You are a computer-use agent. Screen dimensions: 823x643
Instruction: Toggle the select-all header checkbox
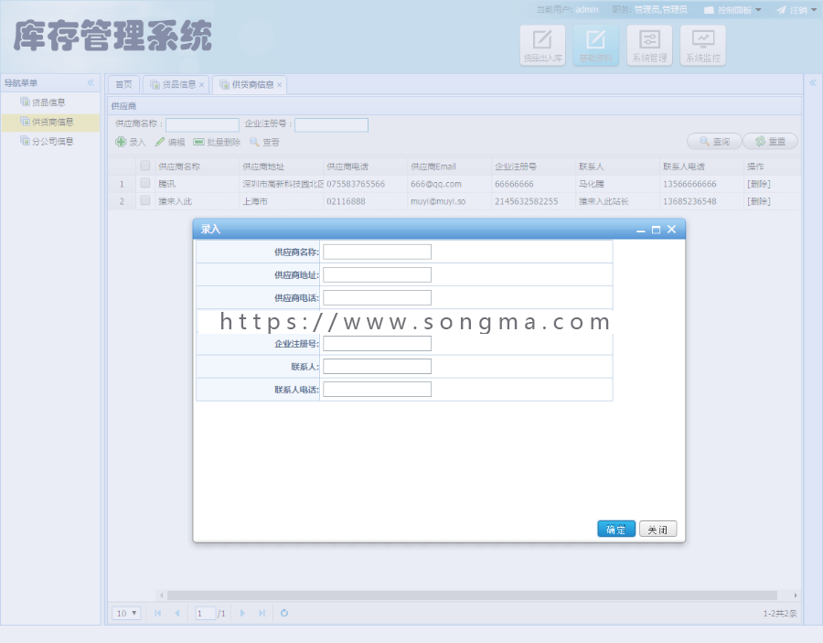point(145,166)
